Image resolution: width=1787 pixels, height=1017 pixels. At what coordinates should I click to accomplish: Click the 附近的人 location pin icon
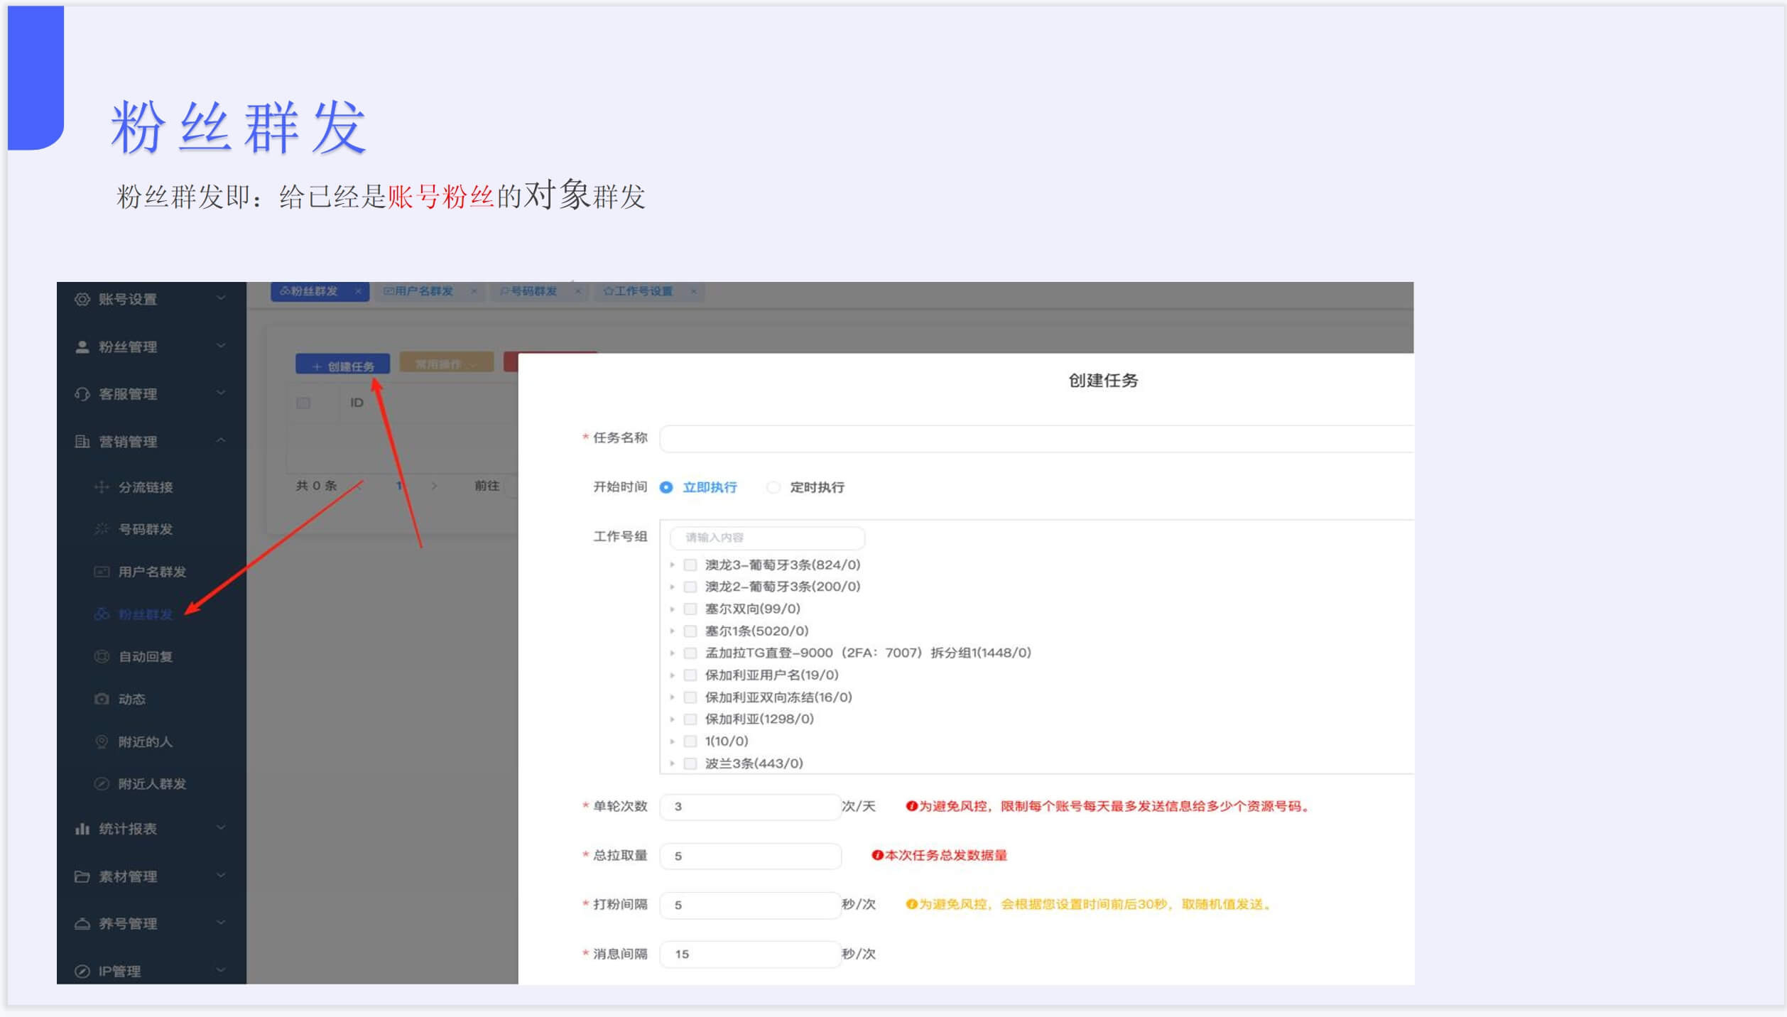tap(102, 741)
